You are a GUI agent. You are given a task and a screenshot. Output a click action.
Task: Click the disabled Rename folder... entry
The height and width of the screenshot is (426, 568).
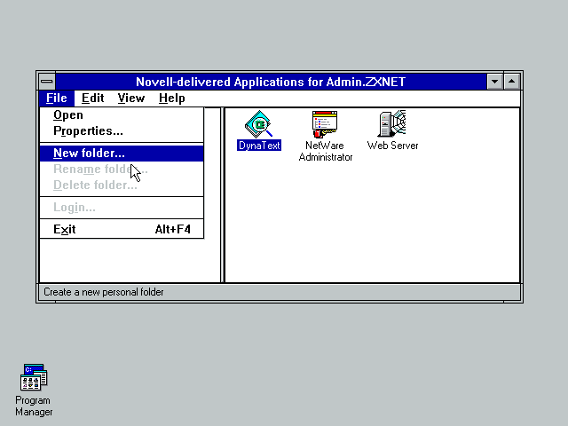point(122,170)
